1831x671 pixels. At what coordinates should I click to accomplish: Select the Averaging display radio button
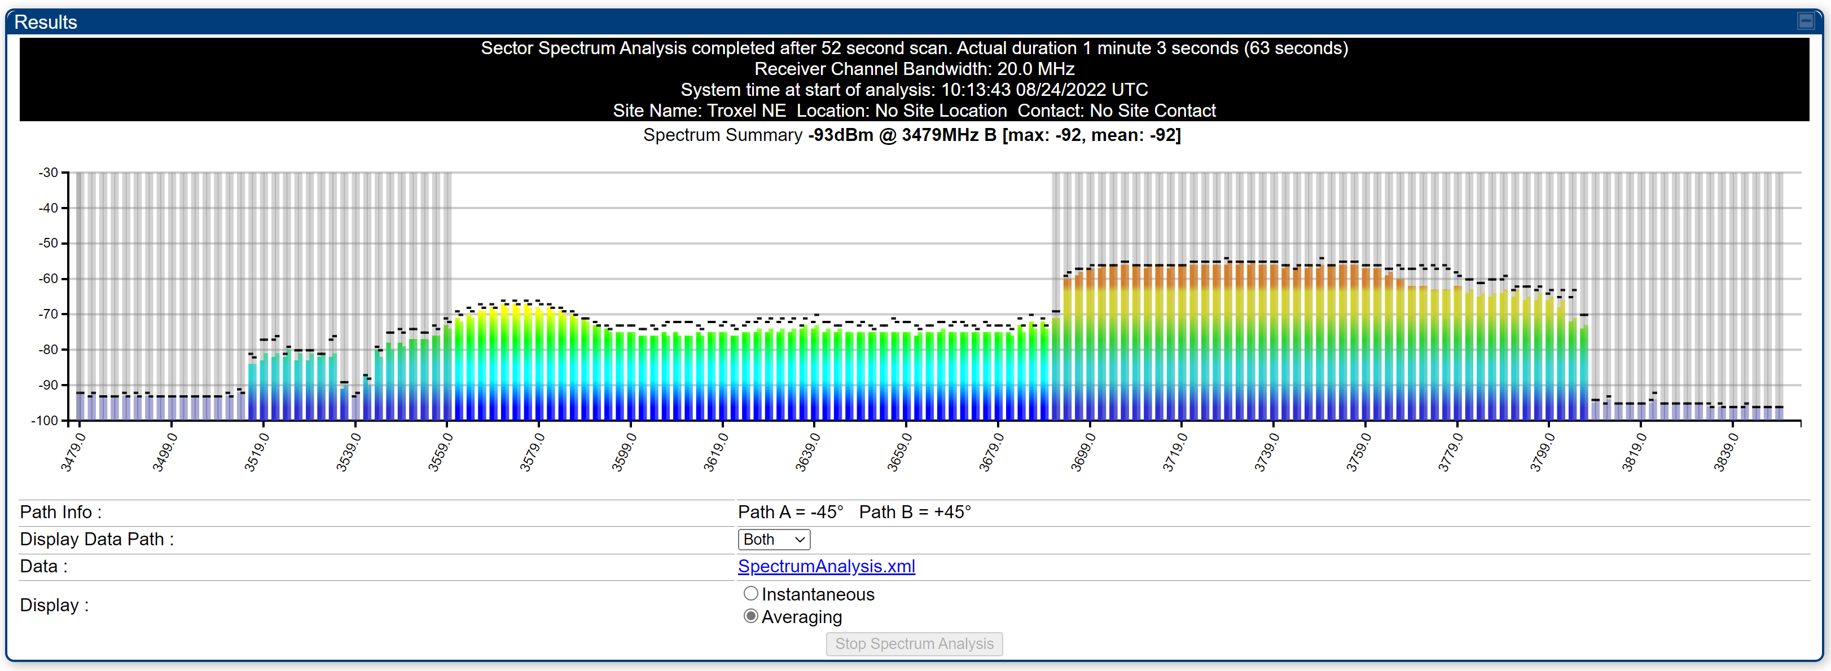(750, 616)
